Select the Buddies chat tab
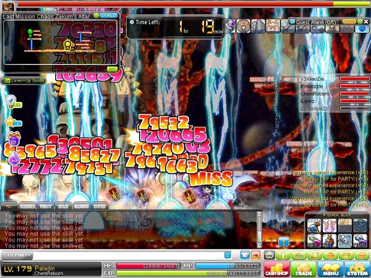 pyautogui.click(x=27, y=206)
